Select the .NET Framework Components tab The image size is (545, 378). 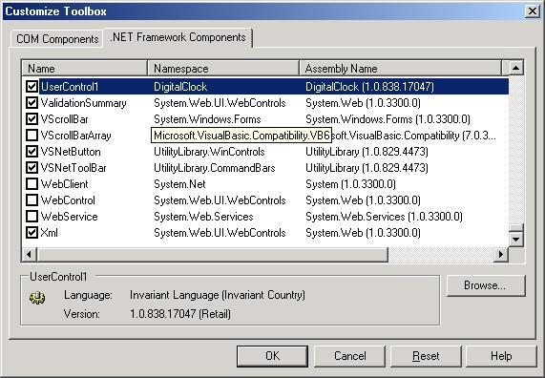(178, 37)
